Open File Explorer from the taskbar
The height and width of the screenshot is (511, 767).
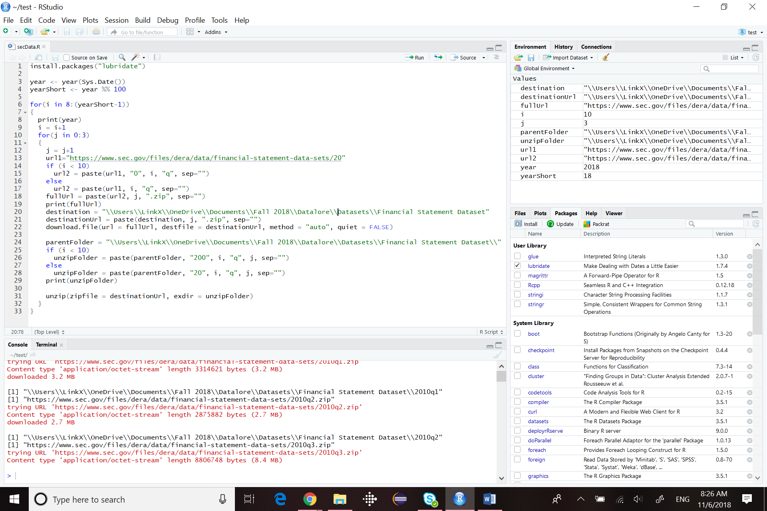pos(340,499)
